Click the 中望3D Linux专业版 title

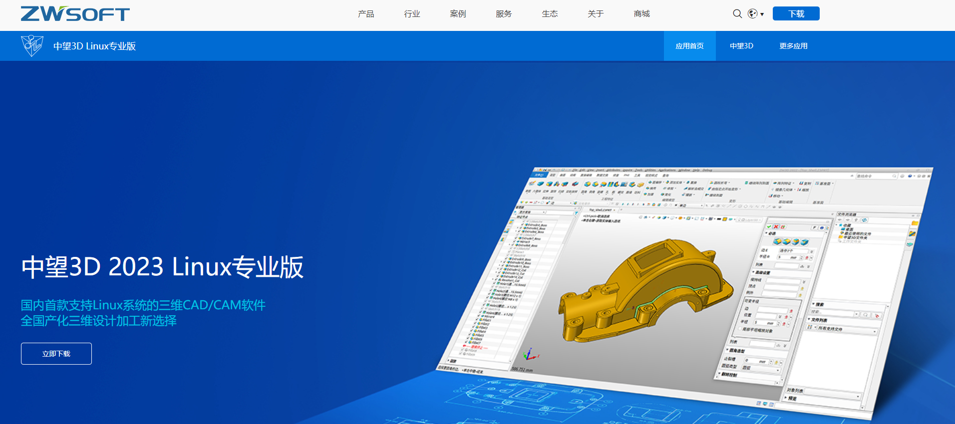point(94,46)
